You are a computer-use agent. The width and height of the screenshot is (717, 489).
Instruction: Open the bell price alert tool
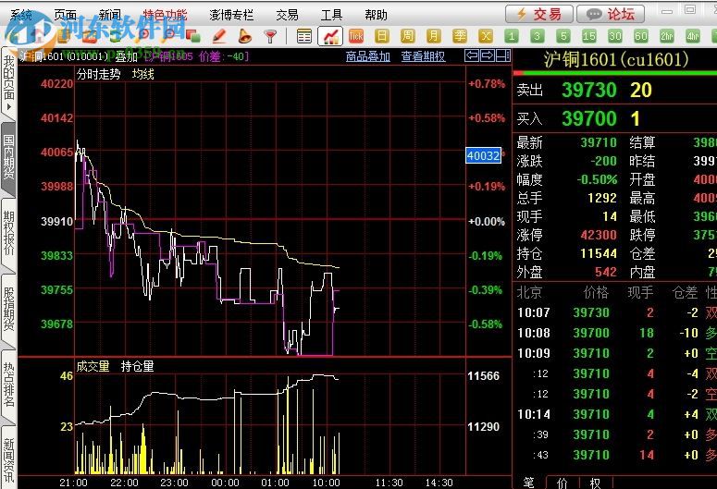[245, 36]
